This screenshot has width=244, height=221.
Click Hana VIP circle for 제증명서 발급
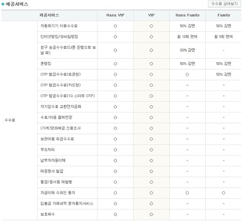pos(115,172)
